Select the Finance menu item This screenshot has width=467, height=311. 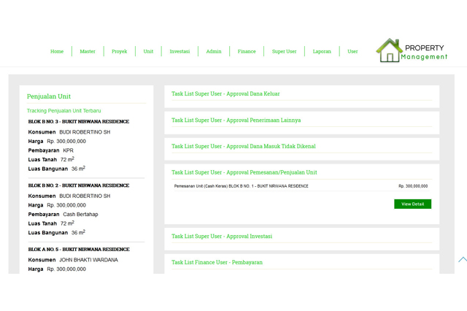tap(247, 52)
